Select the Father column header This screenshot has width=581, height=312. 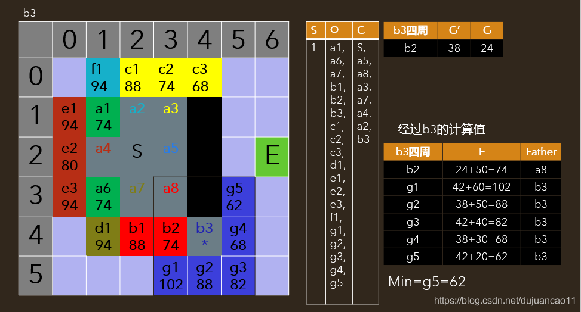click(541, 152)
